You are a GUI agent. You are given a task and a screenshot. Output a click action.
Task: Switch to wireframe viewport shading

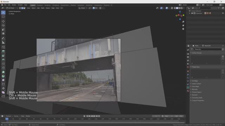[175, 8]
